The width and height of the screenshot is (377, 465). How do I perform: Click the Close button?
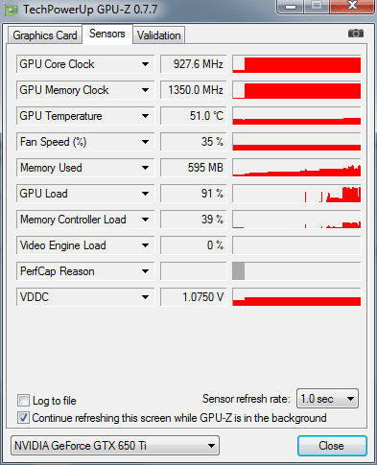coord(332,446)
